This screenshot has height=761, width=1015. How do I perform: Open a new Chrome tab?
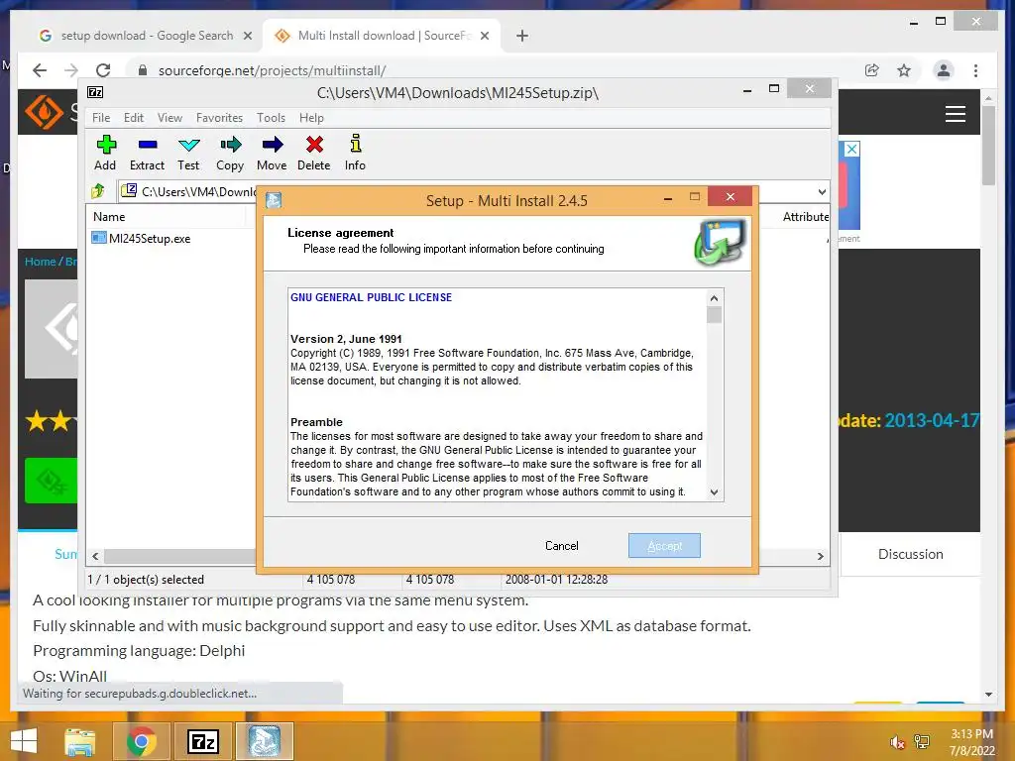pos(521,36)
